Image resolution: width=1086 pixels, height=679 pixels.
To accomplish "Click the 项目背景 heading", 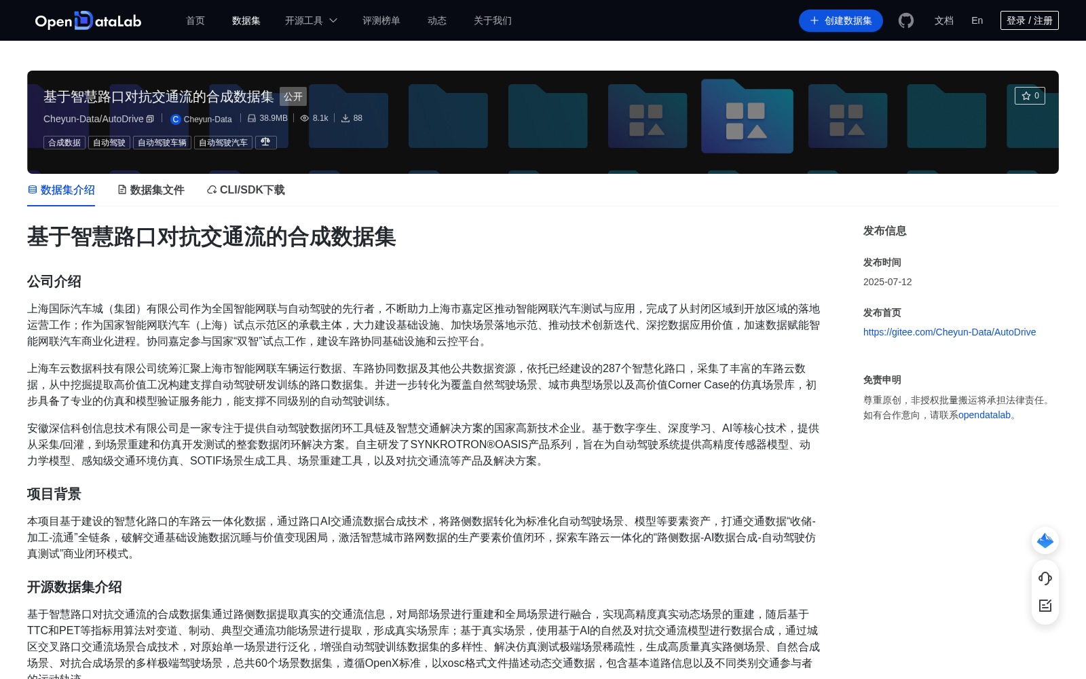I will pos(54,494).
